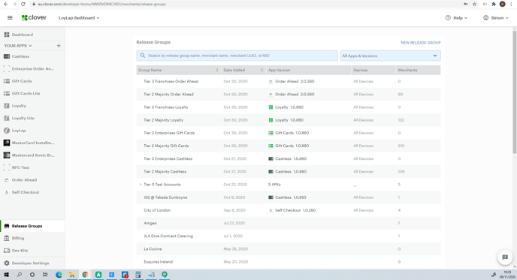This screenshot has width=517, height=280.
Task: Click NEW RELEASE GROUP link
Action: pos(420,43)
